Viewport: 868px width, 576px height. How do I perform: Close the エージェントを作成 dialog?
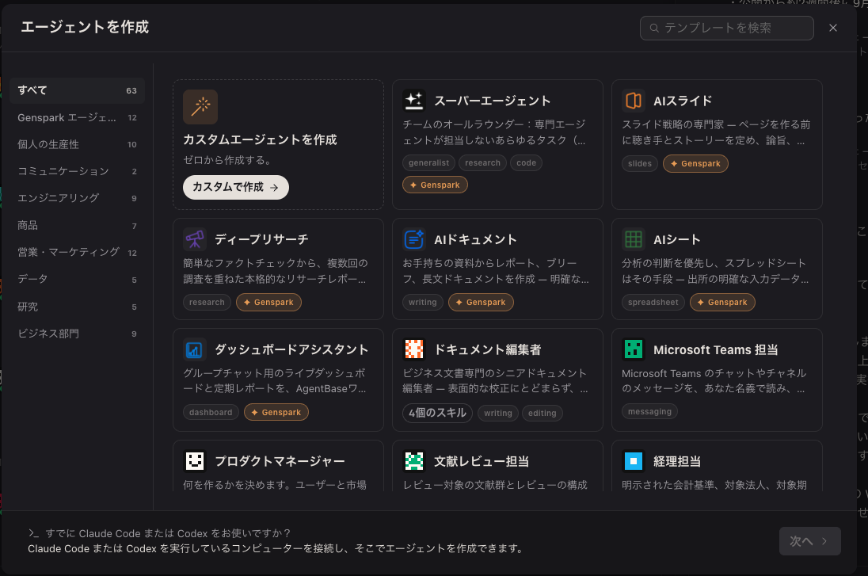pos(832,28)
